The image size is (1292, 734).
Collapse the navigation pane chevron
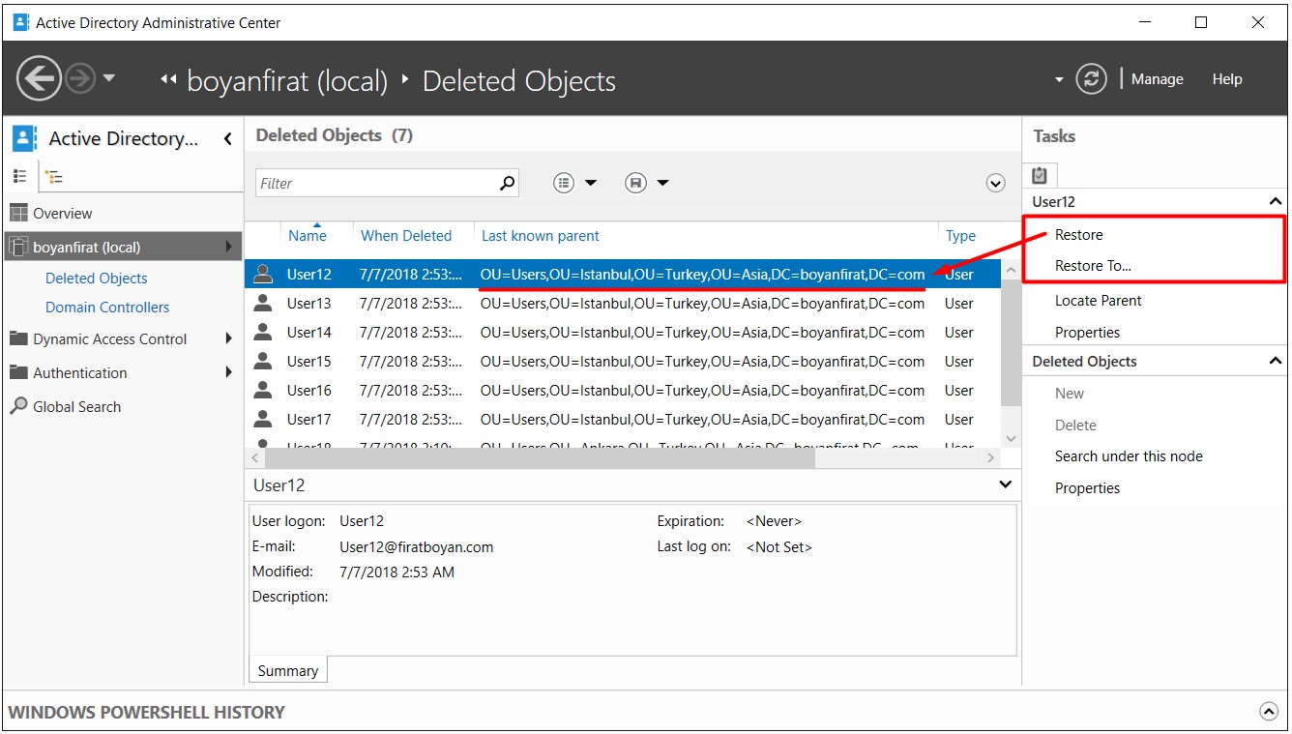click(227, 139)
